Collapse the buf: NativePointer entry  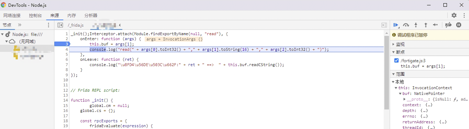[x=400, y=93]
